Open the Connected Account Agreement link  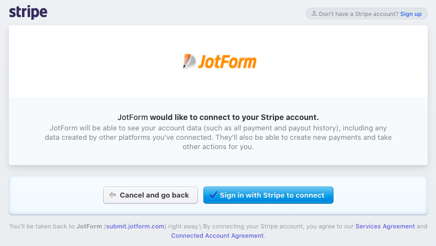[218, 236]
